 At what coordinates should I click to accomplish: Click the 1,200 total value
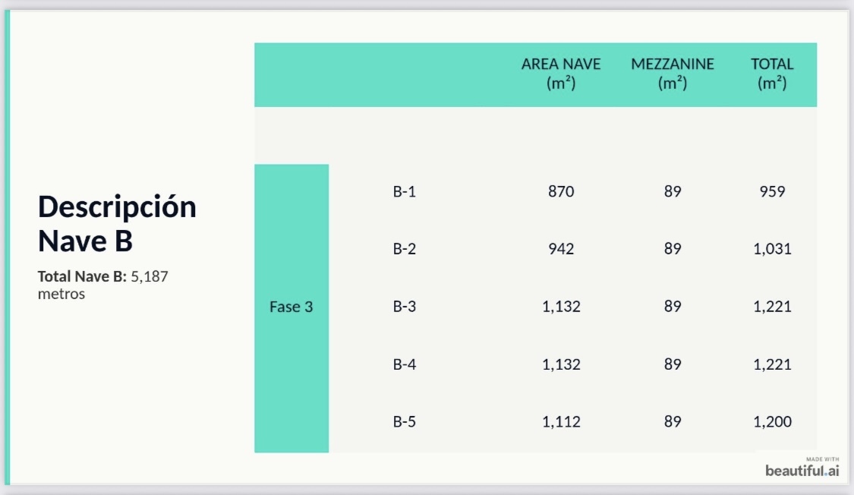772,422
